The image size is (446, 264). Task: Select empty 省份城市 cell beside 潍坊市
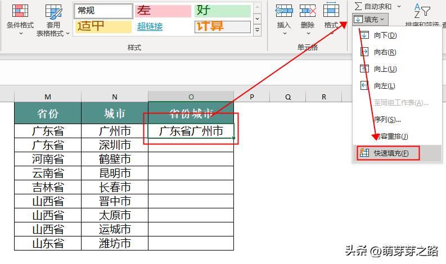point(191,243)
